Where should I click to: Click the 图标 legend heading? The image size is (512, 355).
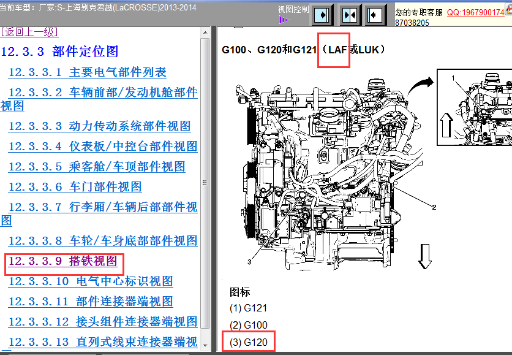[240, 292]
